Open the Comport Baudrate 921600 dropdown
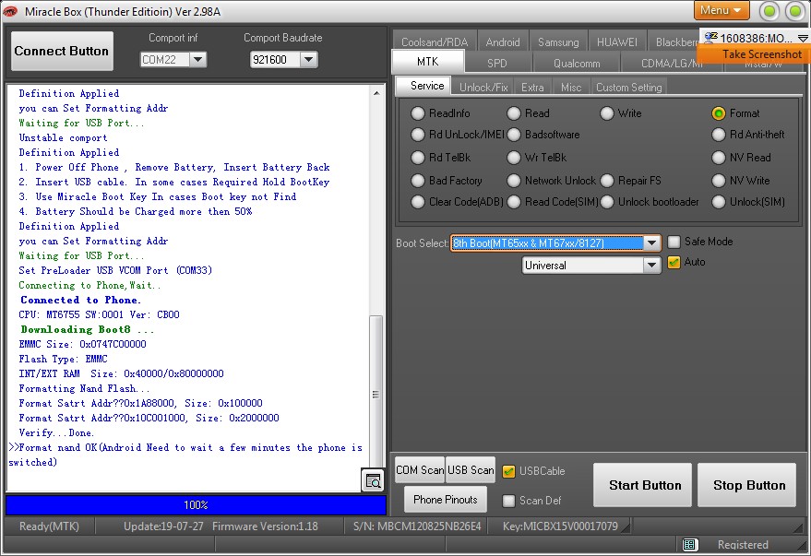This screenshot has width=811, height=556. click(x=308, y=60)
